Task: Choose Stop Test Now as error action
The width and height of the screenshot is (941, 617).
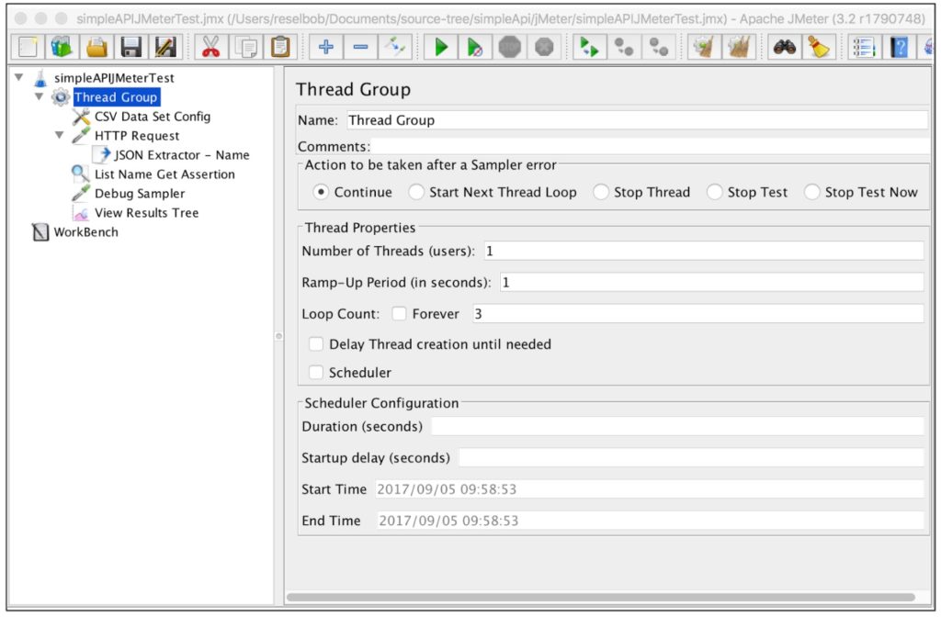Action: click(811, 192)
